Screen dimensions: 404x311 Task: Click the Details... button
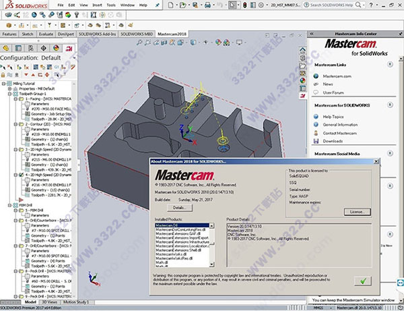[x=178, y=206]
